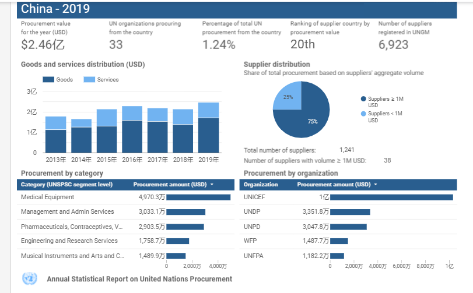
Task: Click the 1.24% percentage figure
Action: tap(219, 45)
